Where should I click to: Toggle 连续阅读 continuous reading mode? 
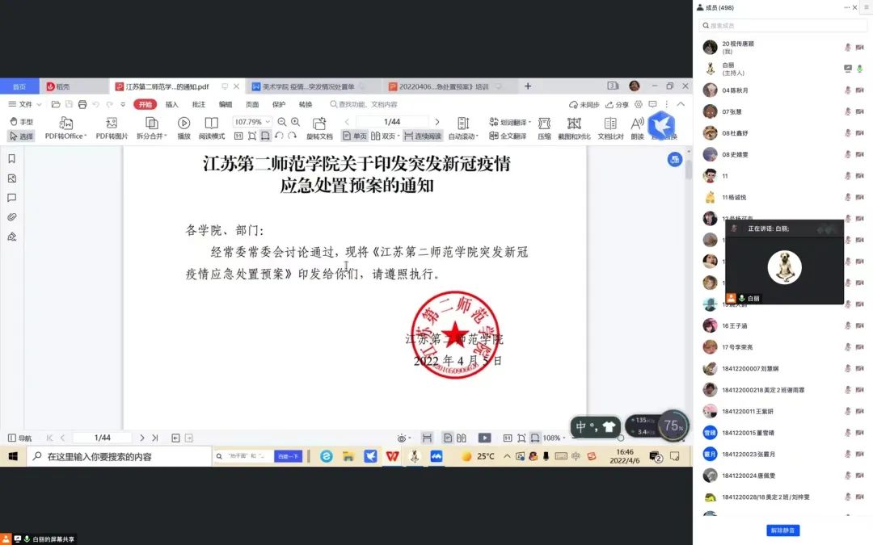(x=423, y=136)
